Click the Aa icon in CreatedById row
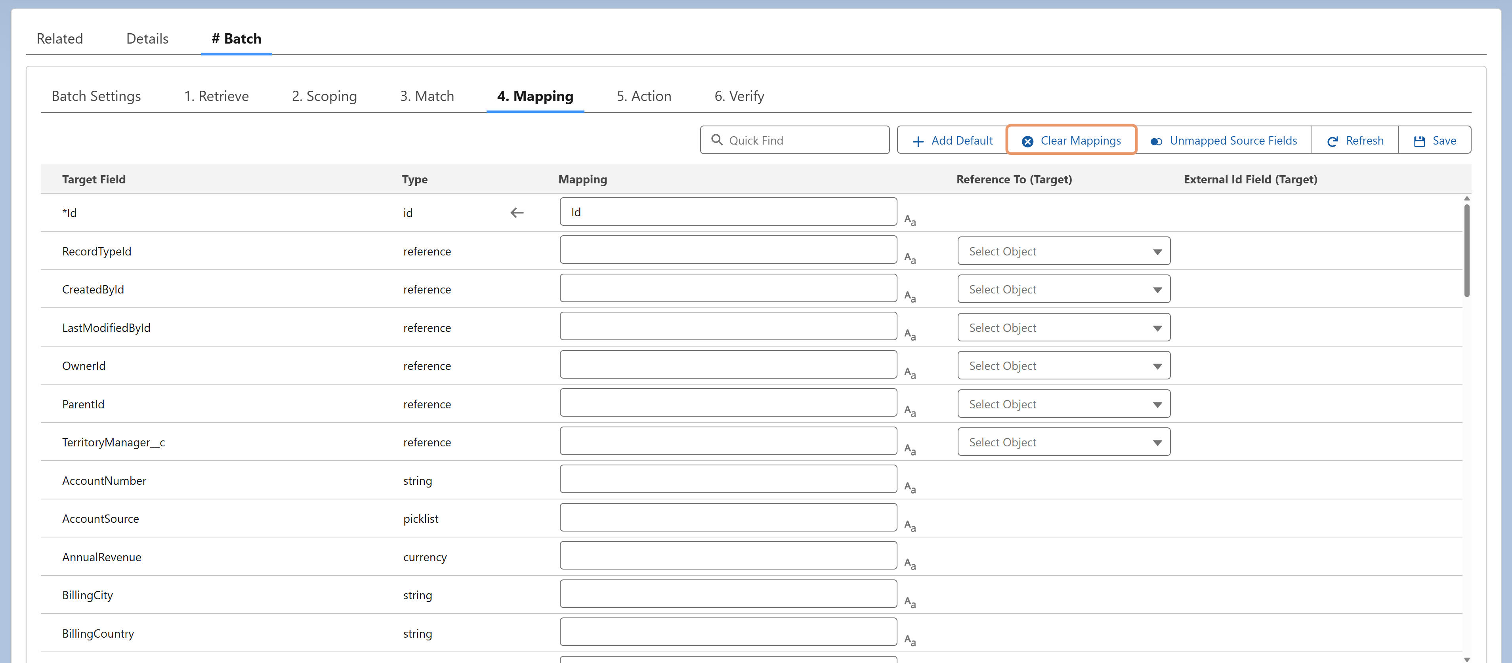Screen dimensions: 1512x663 pos(910,297)
